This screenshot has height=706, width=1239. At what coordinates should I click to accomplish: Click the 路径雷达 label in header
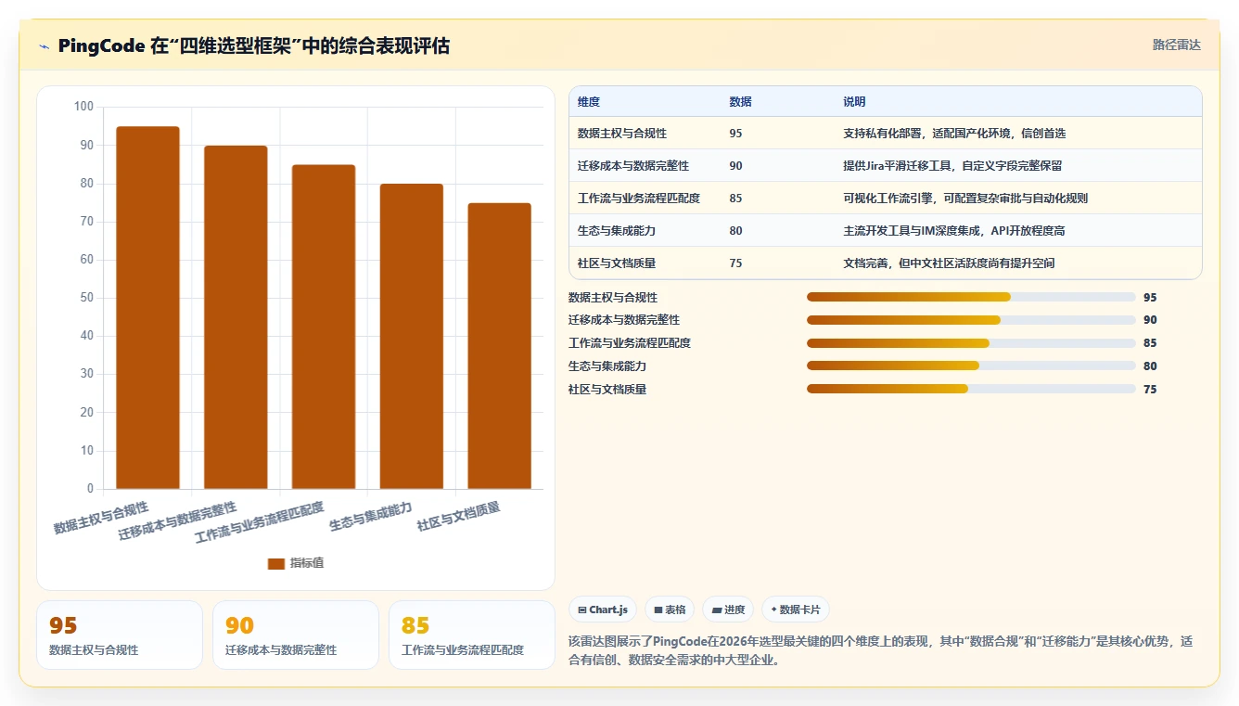click(1176, 45)
